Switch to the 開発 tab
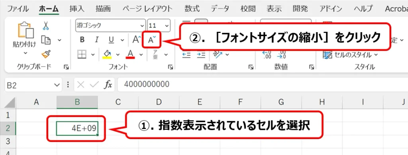Viewport: 408px width, 155px height. tap(300, 9)
